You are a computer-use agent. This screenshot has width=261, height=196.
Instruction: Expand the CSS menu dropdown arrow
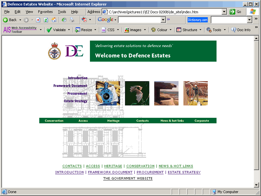pyautogui.click(x=118, y=30)
